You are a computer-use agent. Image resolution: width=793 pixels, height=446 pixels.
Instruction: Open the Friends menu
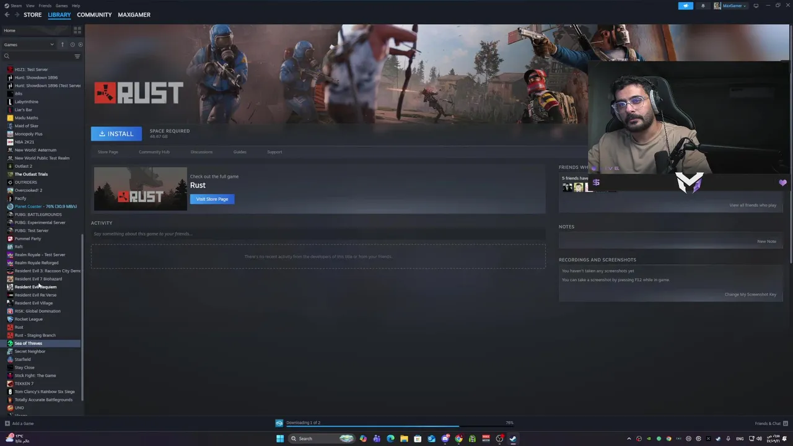tap(45, 6)
